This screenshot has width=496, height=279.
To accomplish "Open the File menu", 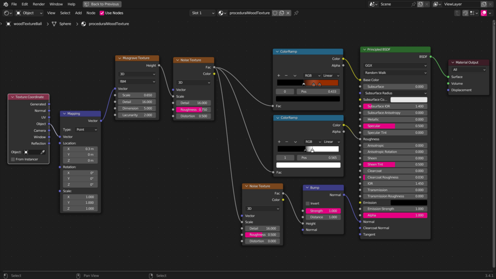I will pos(14,4).
